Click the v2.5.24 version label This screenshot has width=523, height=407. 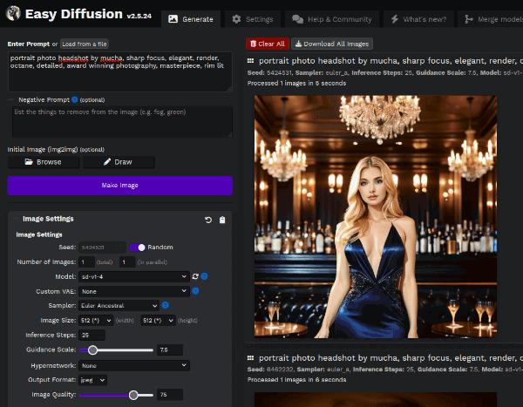(x=139, y=16)
